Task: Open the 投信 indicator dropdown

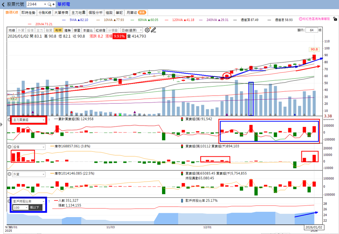Action: [x=29, y=147]
